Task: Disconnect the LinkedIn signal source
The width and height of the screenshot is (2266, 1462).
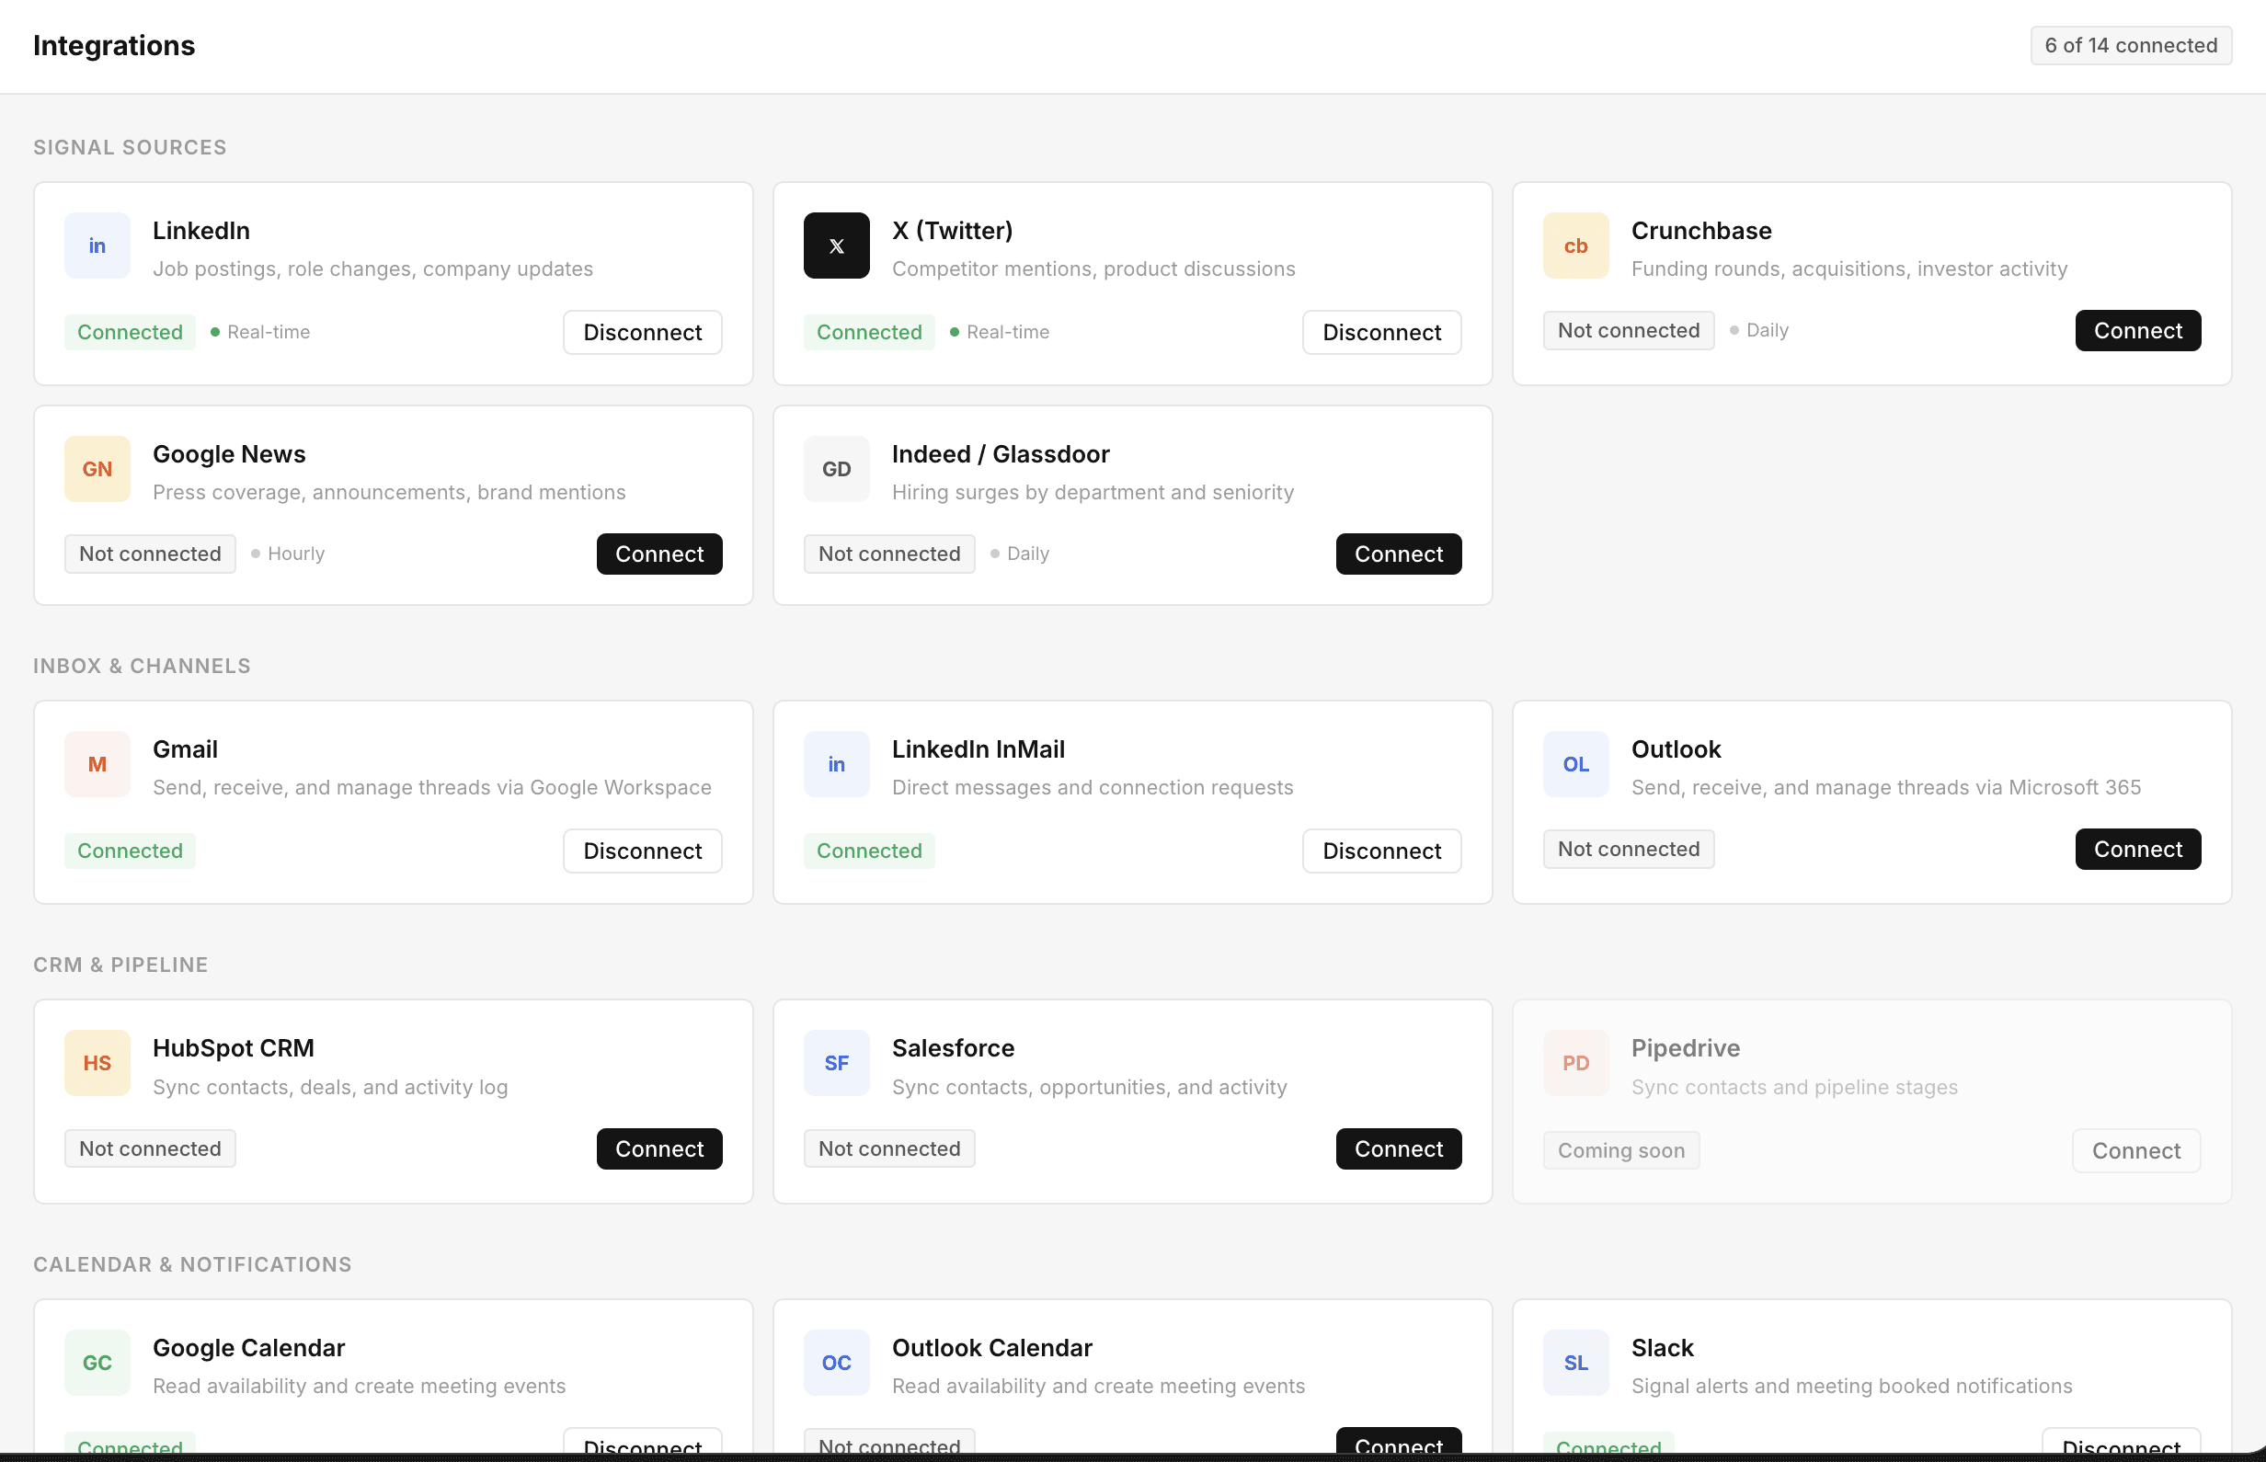Action: pyautogui.click(x=642, y=332)
